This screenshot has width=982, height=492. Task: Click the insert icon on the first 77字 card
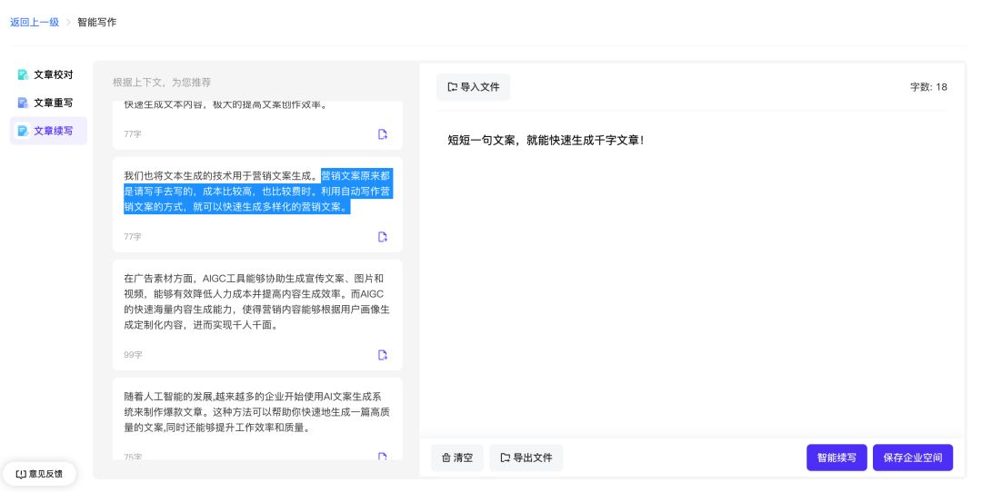click(383, 133)
